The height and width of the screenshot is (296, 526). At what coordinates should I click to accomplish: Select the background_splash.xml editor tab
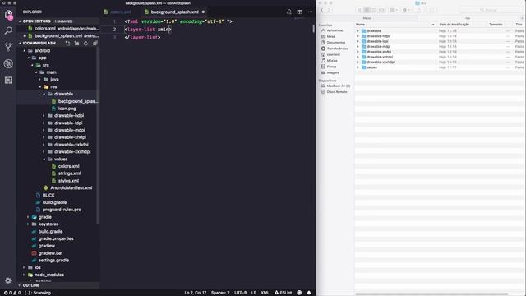[174, 12]
